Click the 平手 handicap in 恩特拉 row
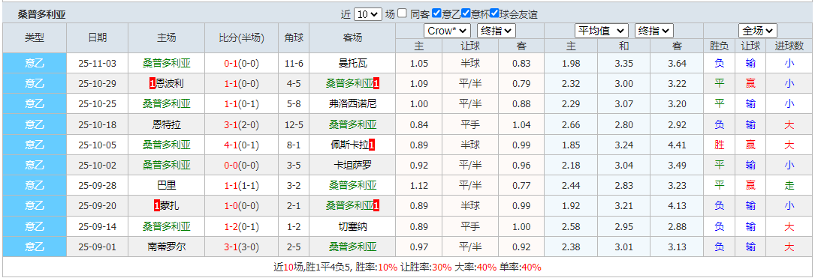 tap(470, 125)
